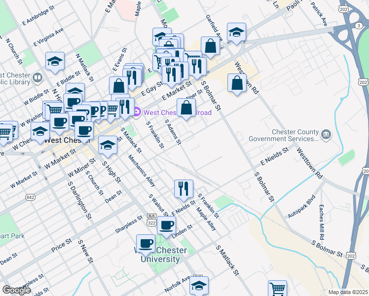Open the shopping bag marker near E Evans St
The image size is (369, 296).
(118, 86)
